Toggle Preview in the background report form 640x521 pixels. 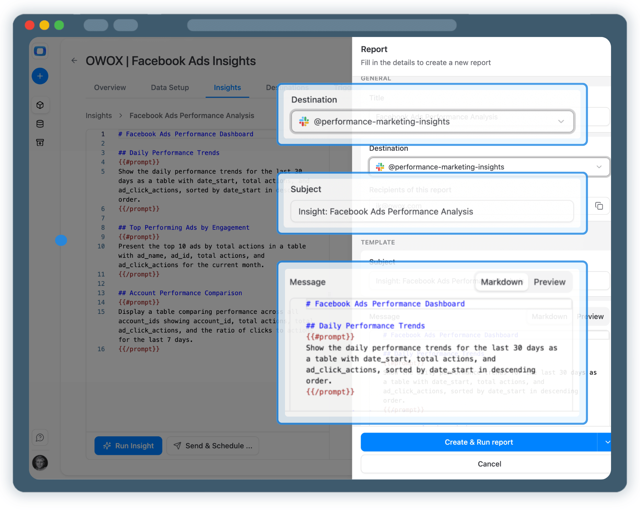[591, 316]
